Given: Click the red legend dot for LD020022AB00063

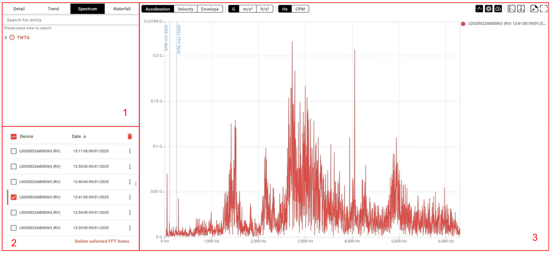Looking at the screenshot, I should click(463, 24).
